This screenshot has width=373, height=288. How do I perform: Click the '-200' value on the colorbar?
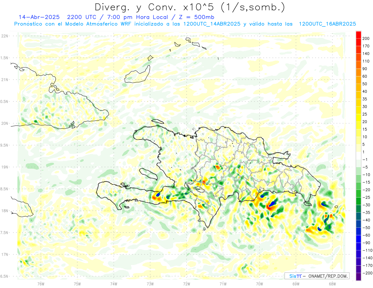pyautogui.click(x=367, y=273)
